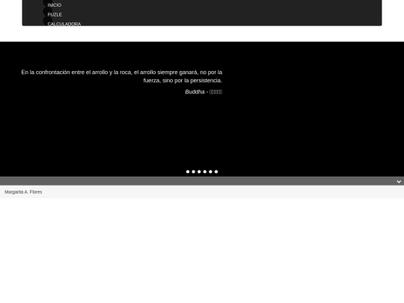Open the INICIO menu item
This screenshot has height=303, width=404.
(55, 5)
